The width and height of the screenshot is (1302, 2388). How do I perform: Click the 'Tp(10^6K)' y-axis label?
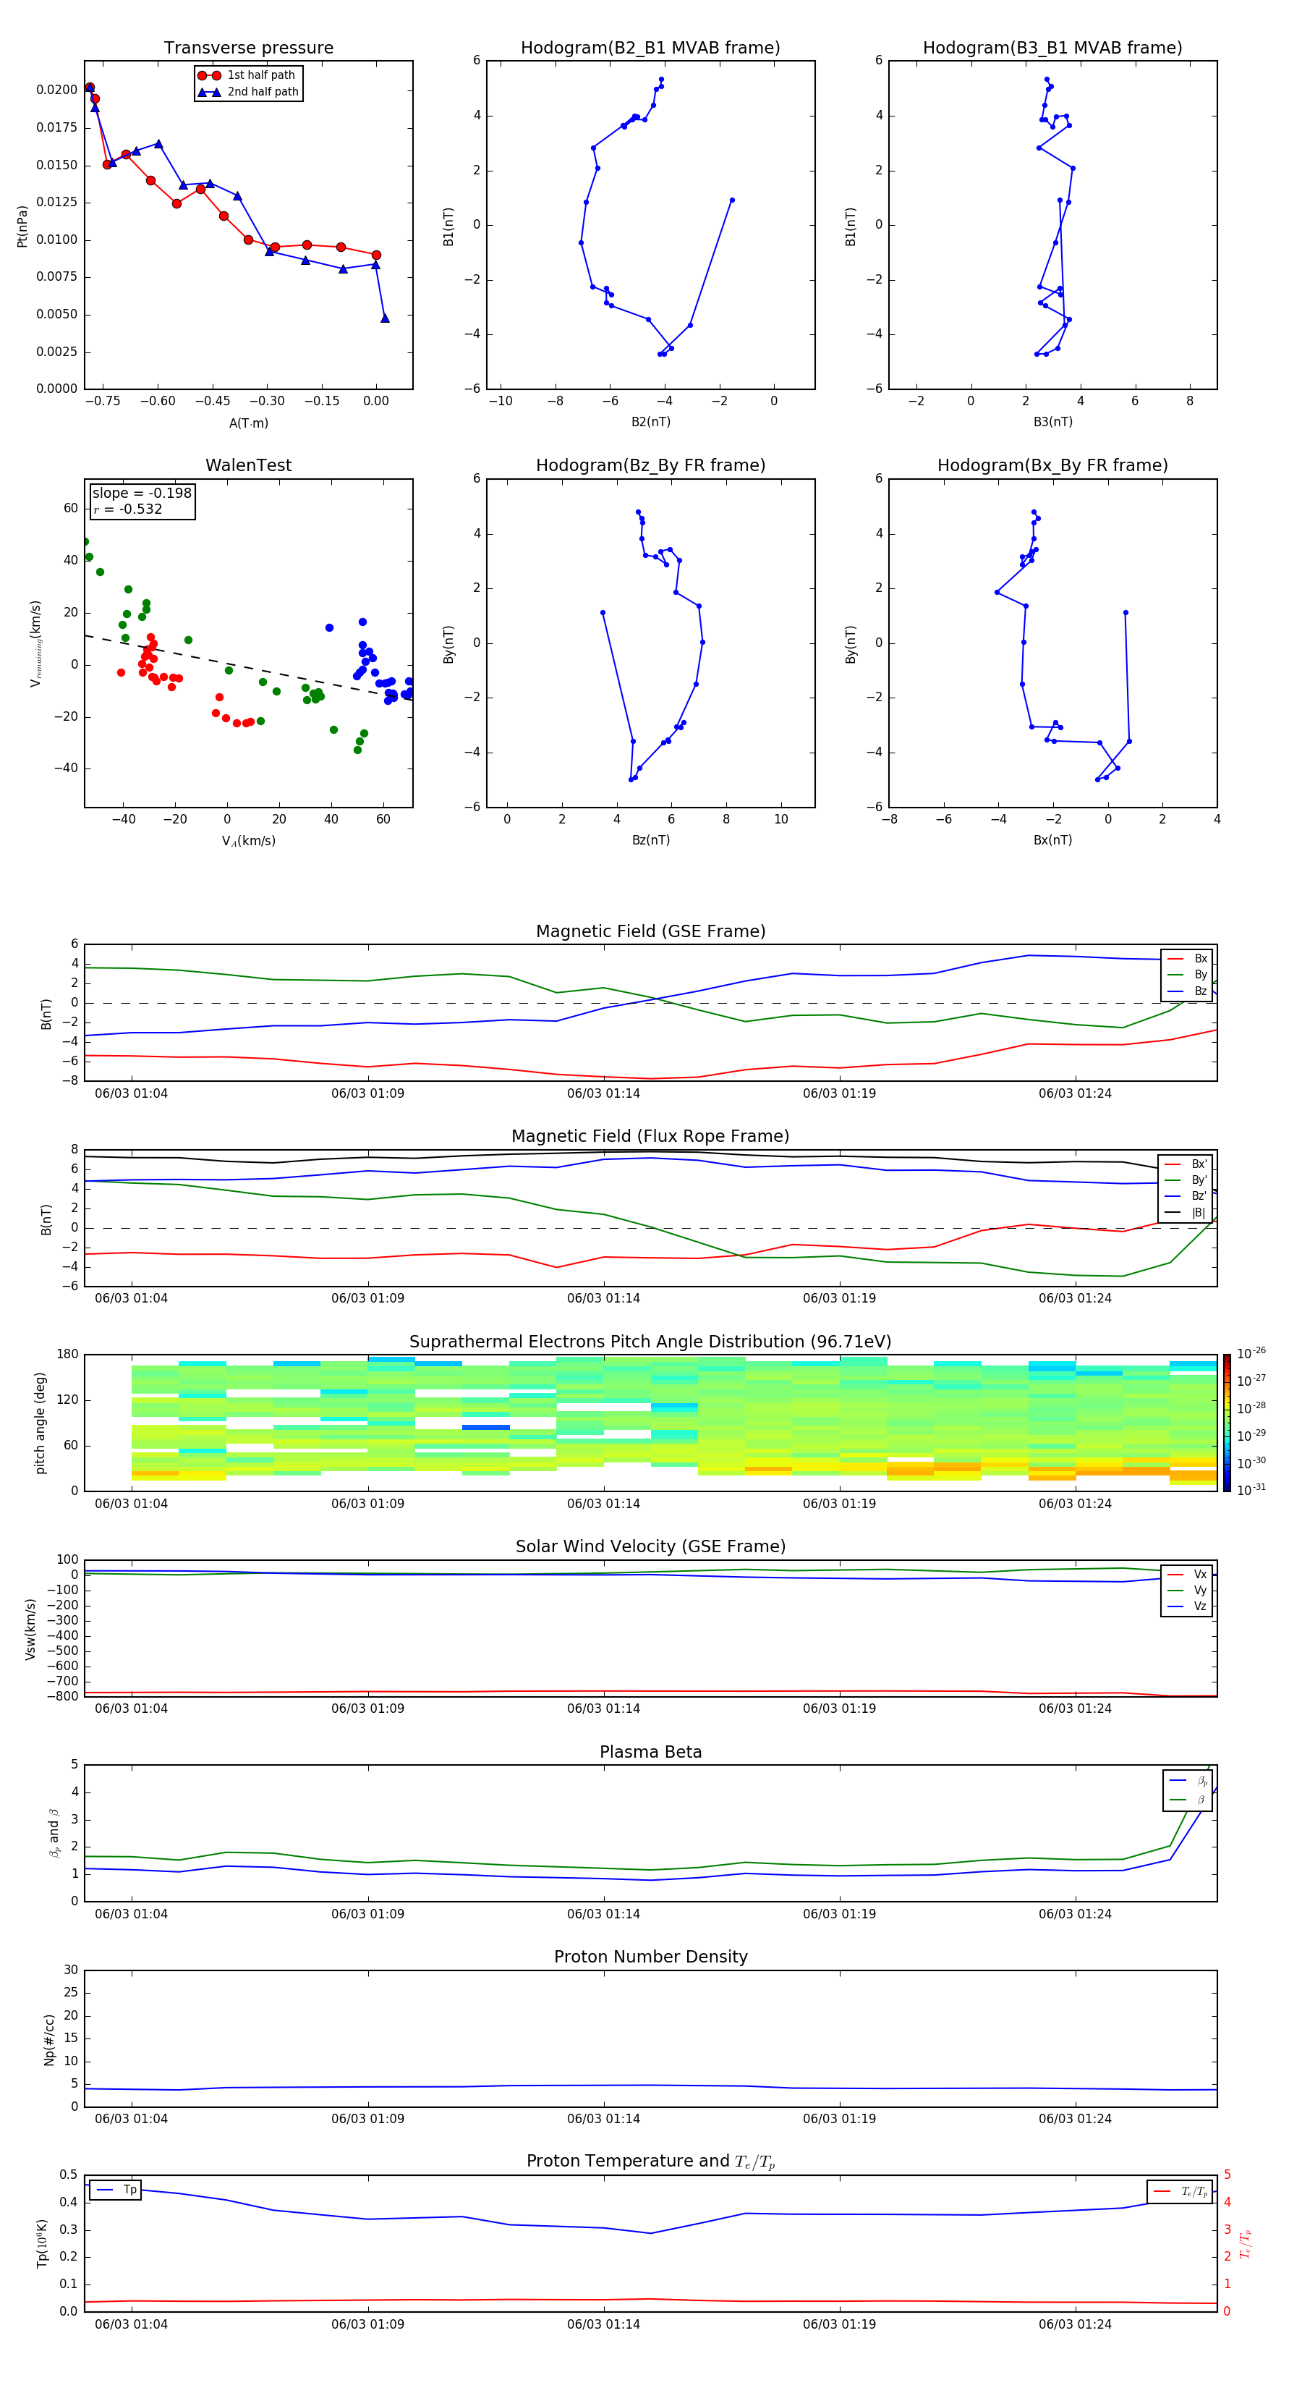click(x=43, y=2243)
